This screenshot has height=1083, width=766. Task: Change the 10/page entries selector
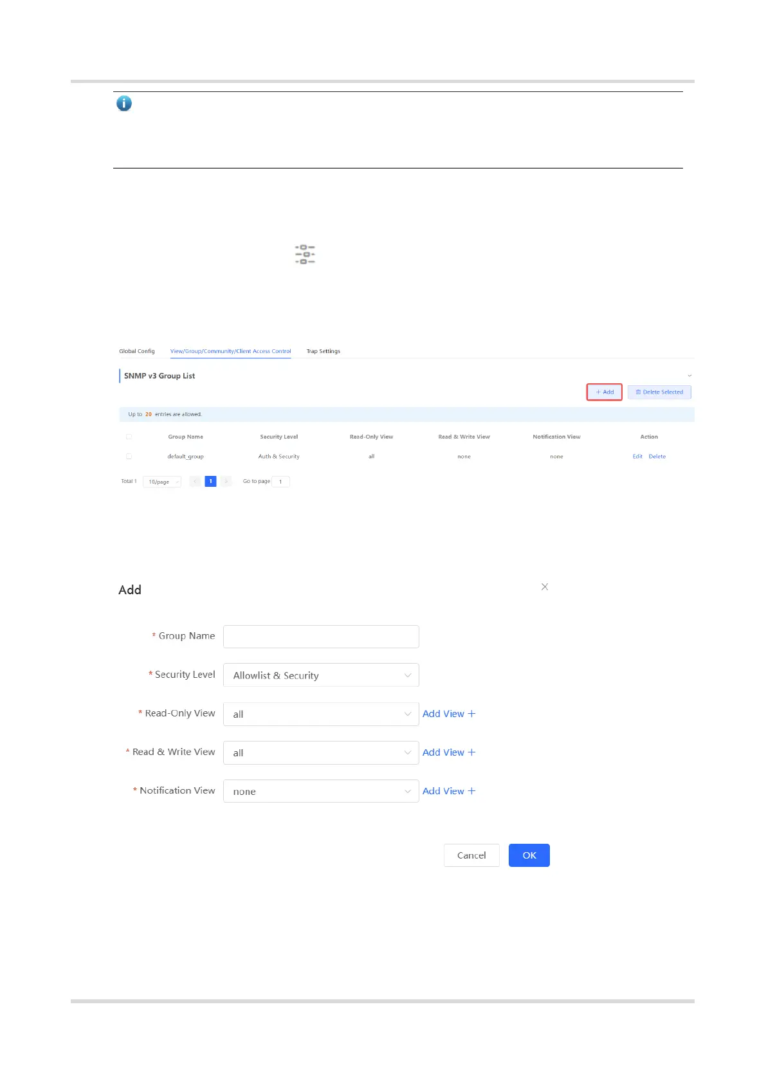click(162, 482)
